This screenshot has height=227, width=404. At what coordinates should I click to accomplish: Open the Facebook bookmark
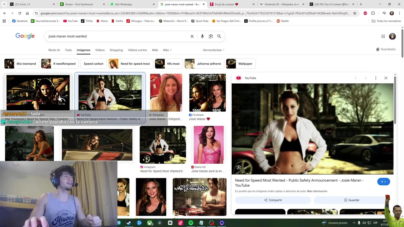click(20, 21)
